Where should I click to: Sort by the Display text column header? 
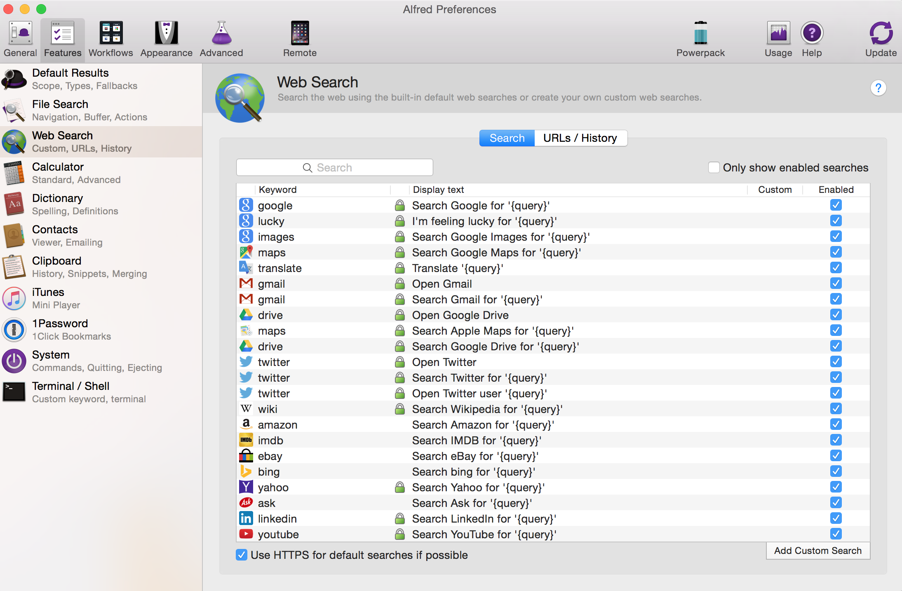(578, 190)
